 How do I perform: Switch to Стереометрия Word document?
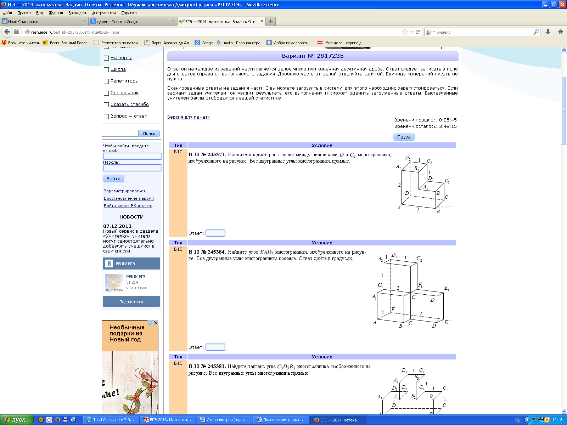tap(224, 420)
